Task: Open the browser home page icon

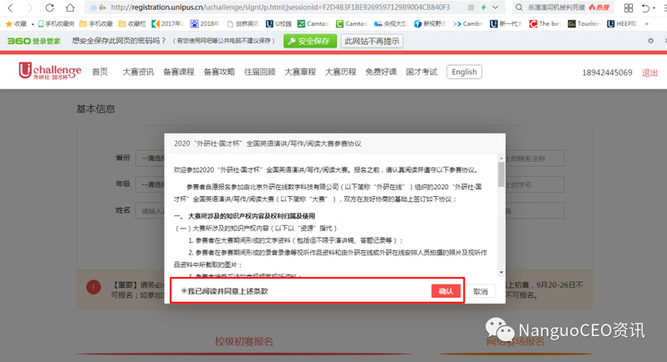Action: [70, 8]
